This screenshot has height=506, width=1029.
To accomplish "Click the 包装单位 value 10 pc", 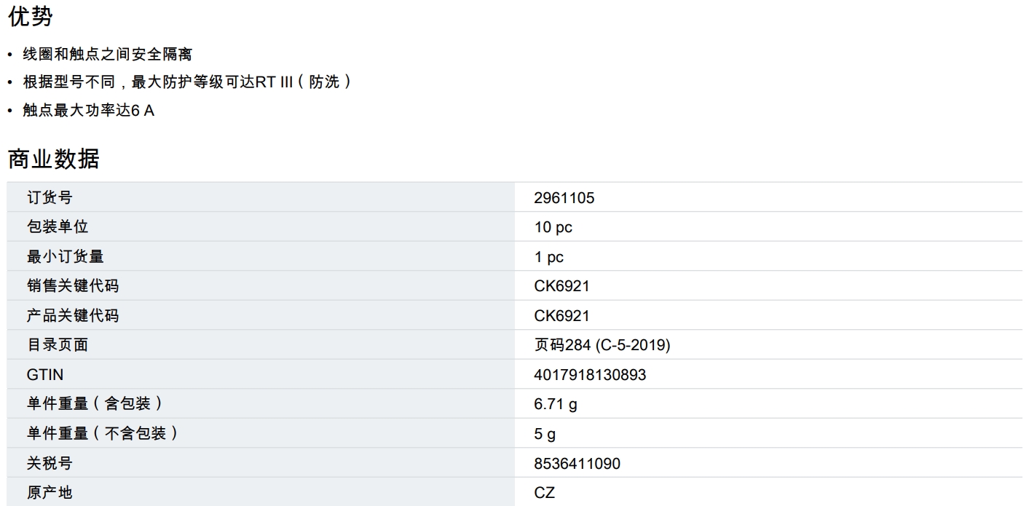I will (x=553, y=227).
